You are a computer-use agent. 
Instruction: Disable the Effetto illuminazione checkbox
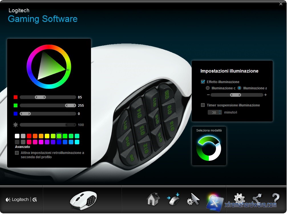point(203,82)
